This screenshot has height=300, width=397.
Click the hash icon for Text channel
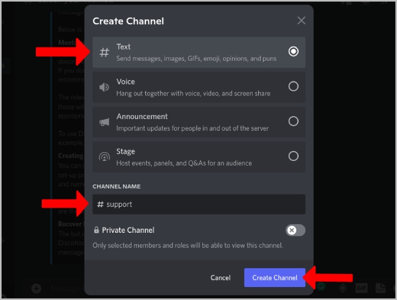click(x=104, y=52)
